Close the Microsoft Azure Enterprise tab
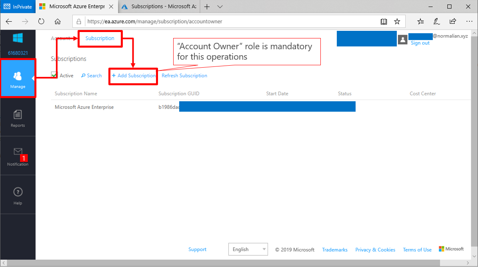Image resolution: width=478 pixels, height=267 pixels. [111, 6]
